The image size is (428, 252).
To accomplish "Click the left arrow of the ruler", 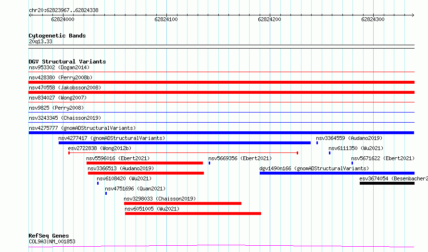I will tap(30, 15).
